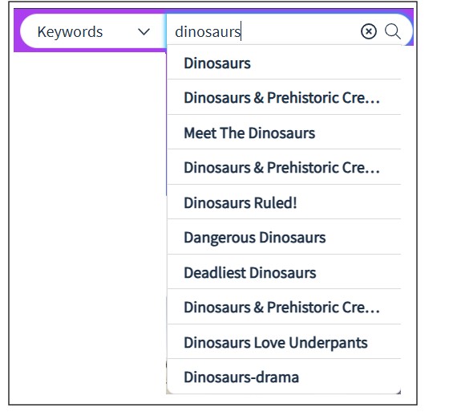Clear the search text with the X icon
The image size is (449, 412).
(x=368, y=31)
